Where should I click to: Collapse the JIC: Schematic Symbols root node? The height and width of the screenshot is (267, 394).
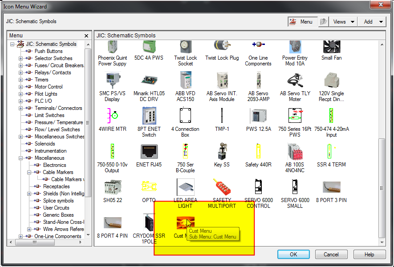[12, 44]
